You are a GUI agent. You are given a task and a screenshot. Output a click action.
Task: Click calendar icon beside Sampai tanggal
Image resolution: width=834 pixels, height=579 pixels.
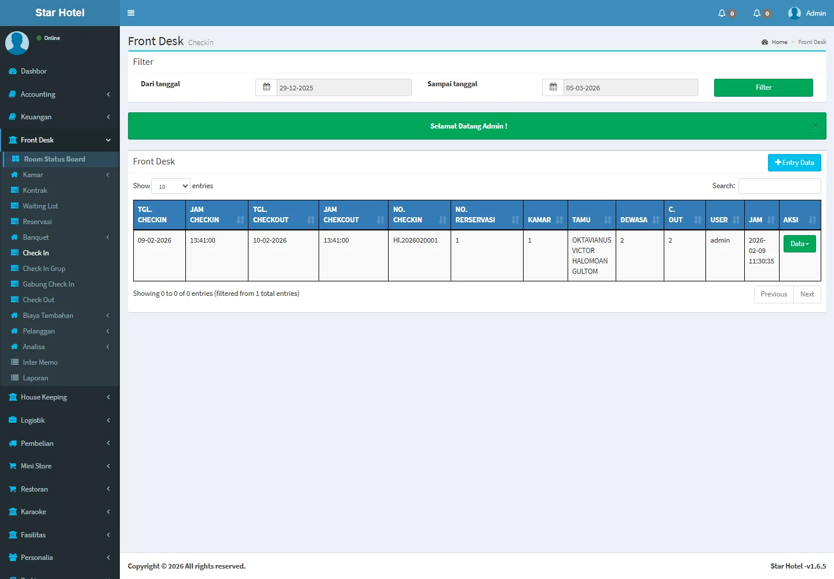pos(553,87)
